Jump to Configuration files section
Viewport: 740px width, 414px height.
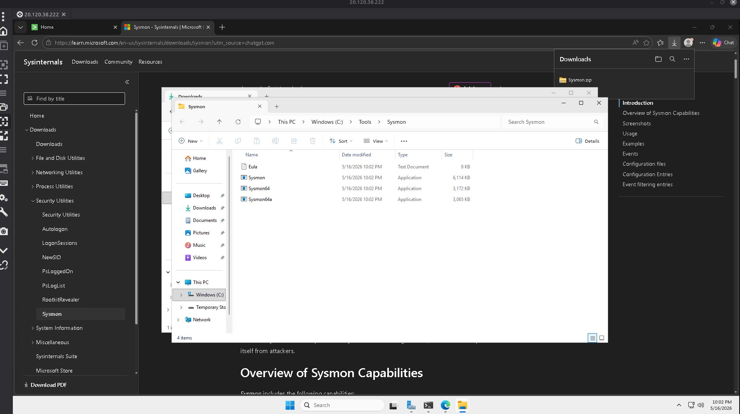pyautogui.click(x=644, y=164)
